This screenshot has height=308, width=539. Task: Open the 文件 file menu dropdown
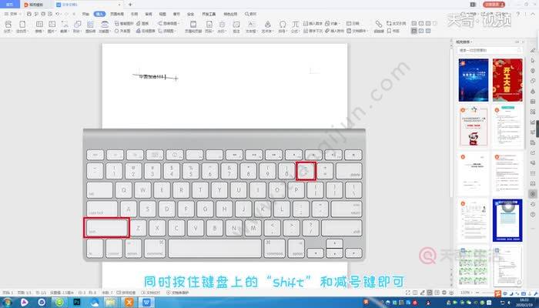coord(12,14)
